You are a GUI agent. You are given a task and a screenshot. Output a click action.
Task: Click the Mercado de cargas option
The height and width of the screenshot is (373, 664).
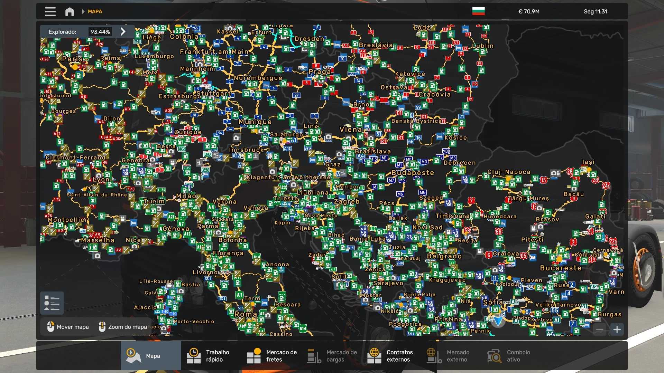(x=332, y=356)
